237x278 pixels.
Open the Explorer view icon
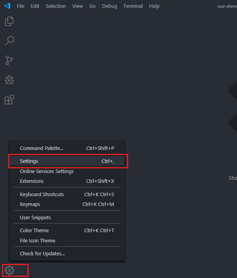[9, 21]
